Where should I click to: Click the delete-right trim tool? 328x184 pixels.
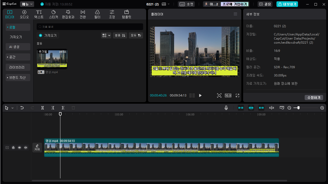pos(63,108)
